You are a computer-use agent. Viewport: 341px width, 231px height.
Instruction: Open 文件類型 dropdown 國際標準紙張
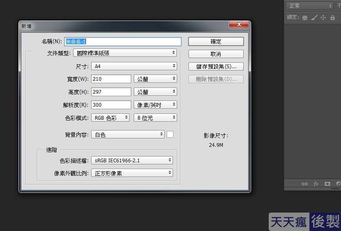125,53
